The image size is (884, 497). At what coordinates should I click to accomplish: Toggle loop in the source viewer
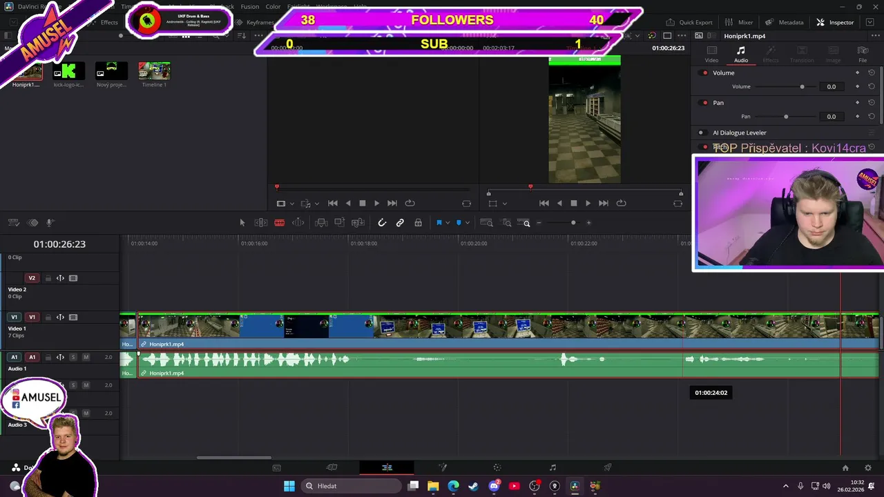410,203
